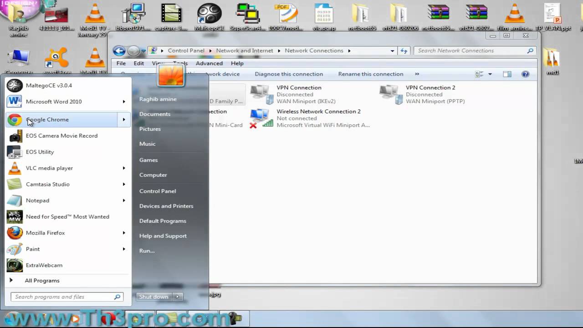
Task: Click Search programs and files box
Action: tap(67, 297)
